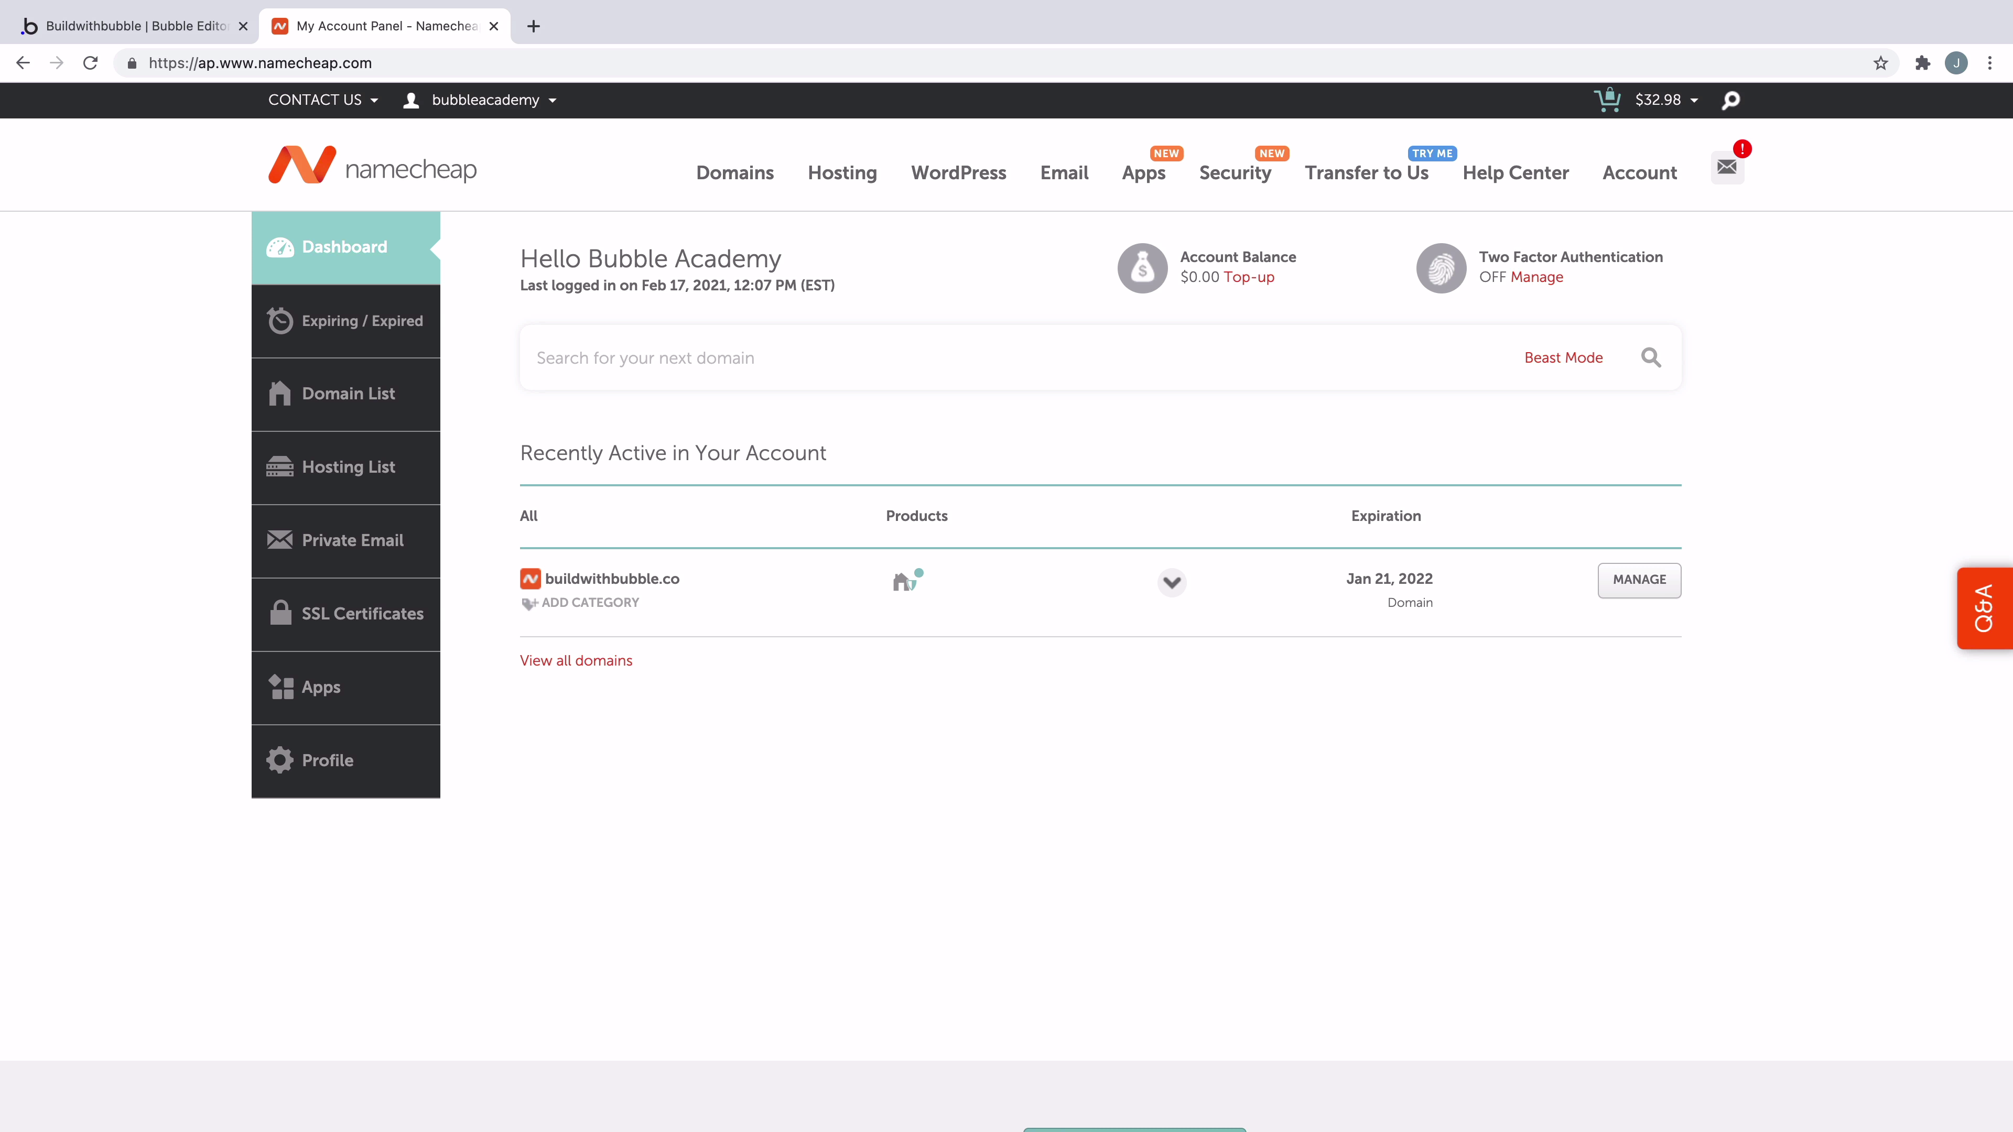
Task: Click Manage next to Two Factor Authentication
Action: pyautogui.click(x=1535, y=277)
